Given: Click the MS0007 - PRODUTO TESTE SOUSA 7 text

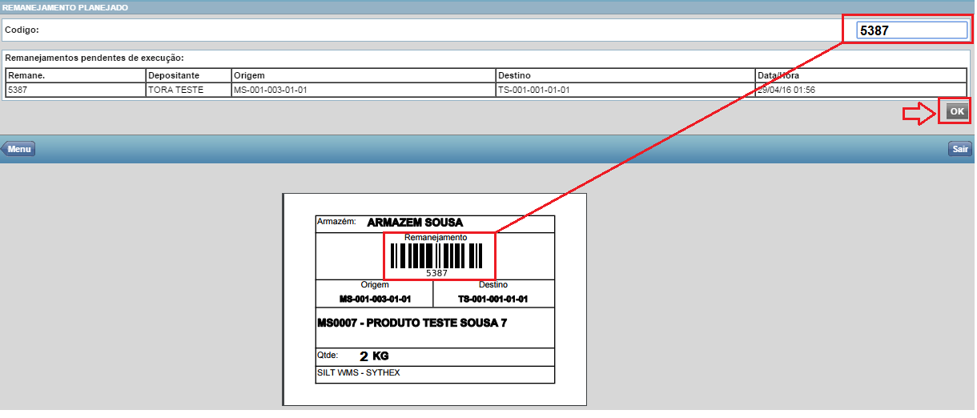Looking at the screenshot, I should pyautogui.click(x=412, y=324).
